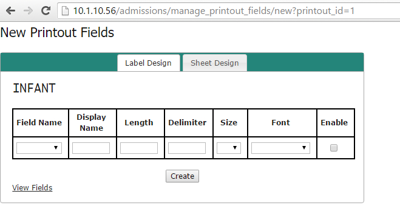Image resolution: width=400 pixels, height=222 pixels.
Task: Switch to the Label Design tab
Action: tap(149, 63)
